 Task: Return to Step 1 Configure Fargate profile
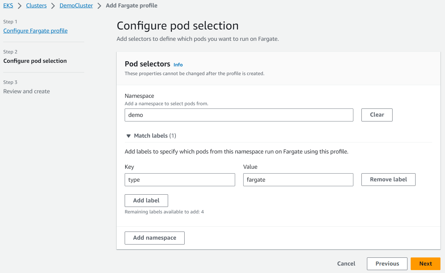coord(35,31)
